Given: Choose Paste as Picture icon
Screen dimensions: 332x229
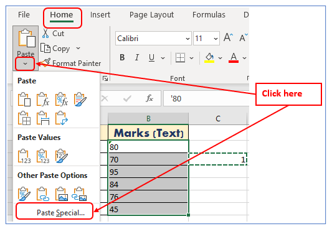Looking at the screenshot, I should [62, 194].
